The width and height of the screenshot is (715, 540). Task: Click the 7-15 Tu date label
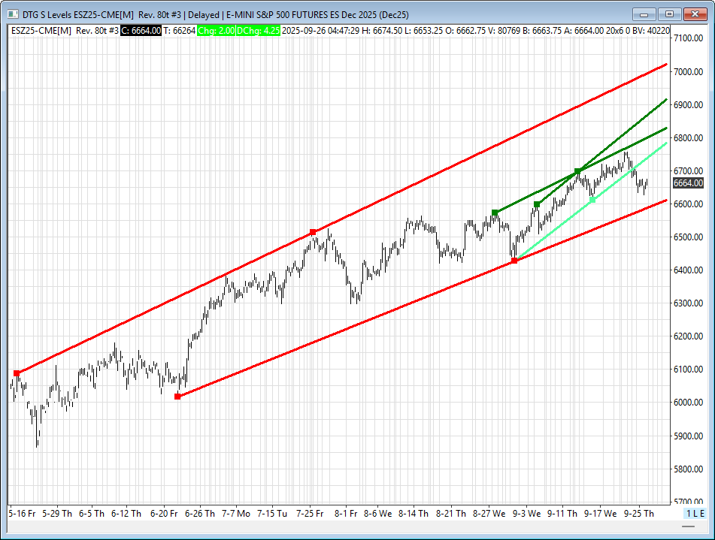click(271, 514)
